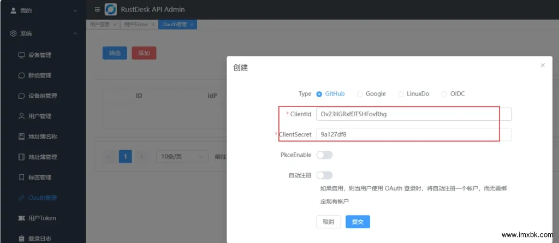Click the chat bubble icon for 设备组管理

click(21, 96)
